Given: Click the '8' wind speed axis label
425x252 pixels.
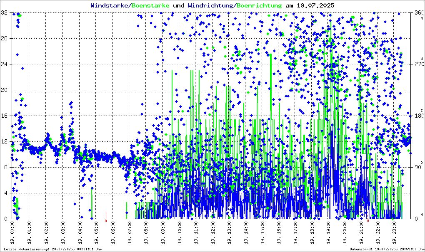Looking at the screenshot, I should [x=6, y=167].
